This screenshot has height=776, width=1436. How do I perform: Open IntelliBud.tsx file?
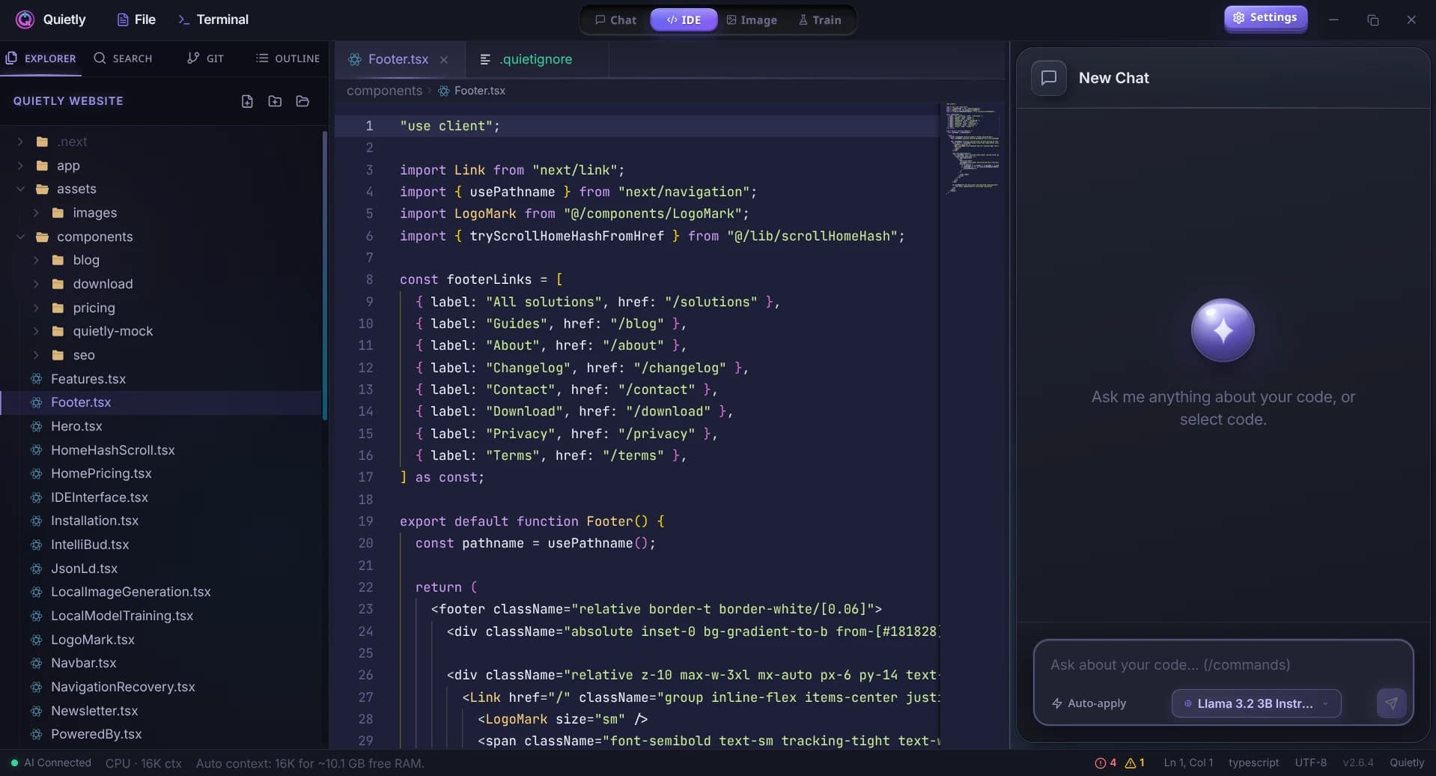(x=161, y=545)
